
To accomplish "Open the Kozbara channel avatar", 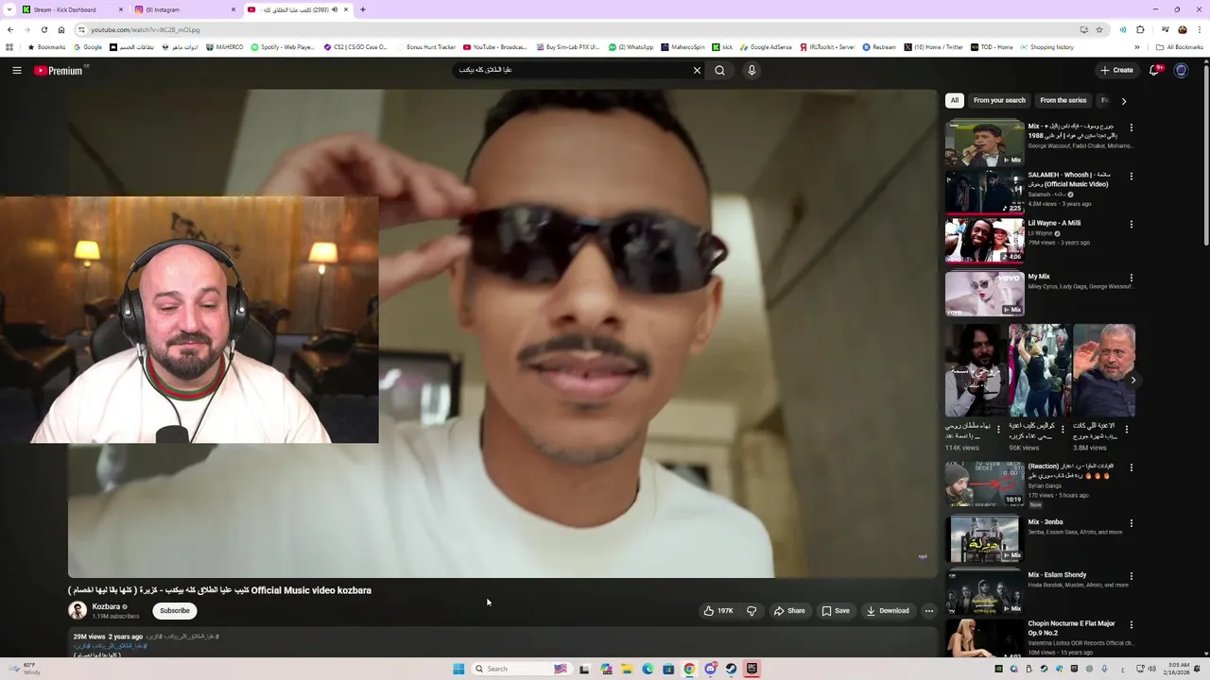I will (78, 611).
